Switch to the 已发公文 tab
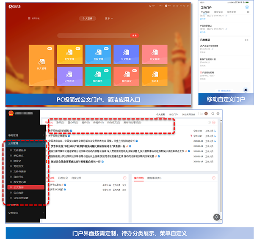This screenshot has height=239, width=254. 63,178
